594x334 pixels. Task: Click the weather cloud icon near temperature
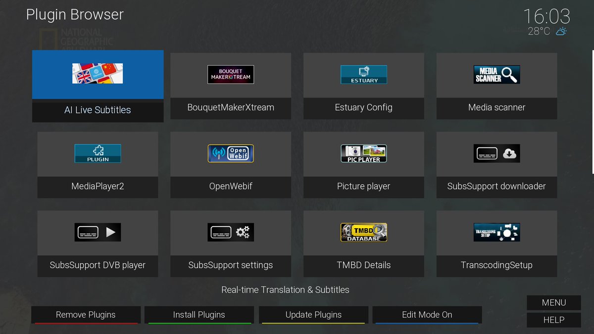click(x=561, y=31)
